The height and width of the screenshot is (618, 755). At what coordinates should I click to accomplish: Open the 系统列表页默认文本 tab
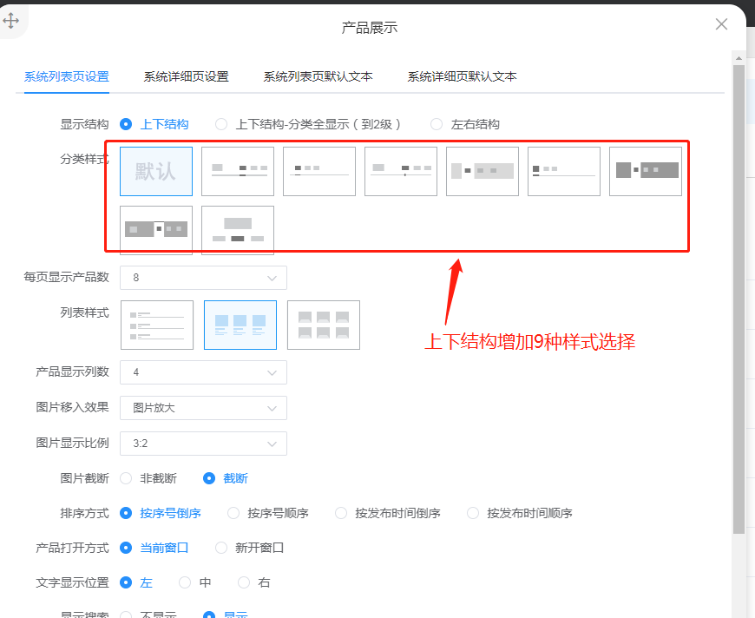318,76
